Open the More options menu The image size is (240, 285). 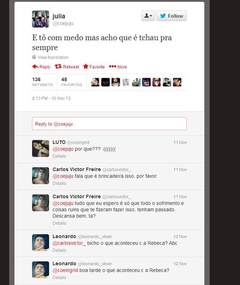[x=118, y=66]
